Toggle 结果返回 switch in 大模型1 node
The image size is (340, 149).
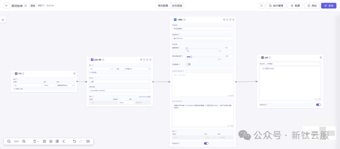point(206,143)
